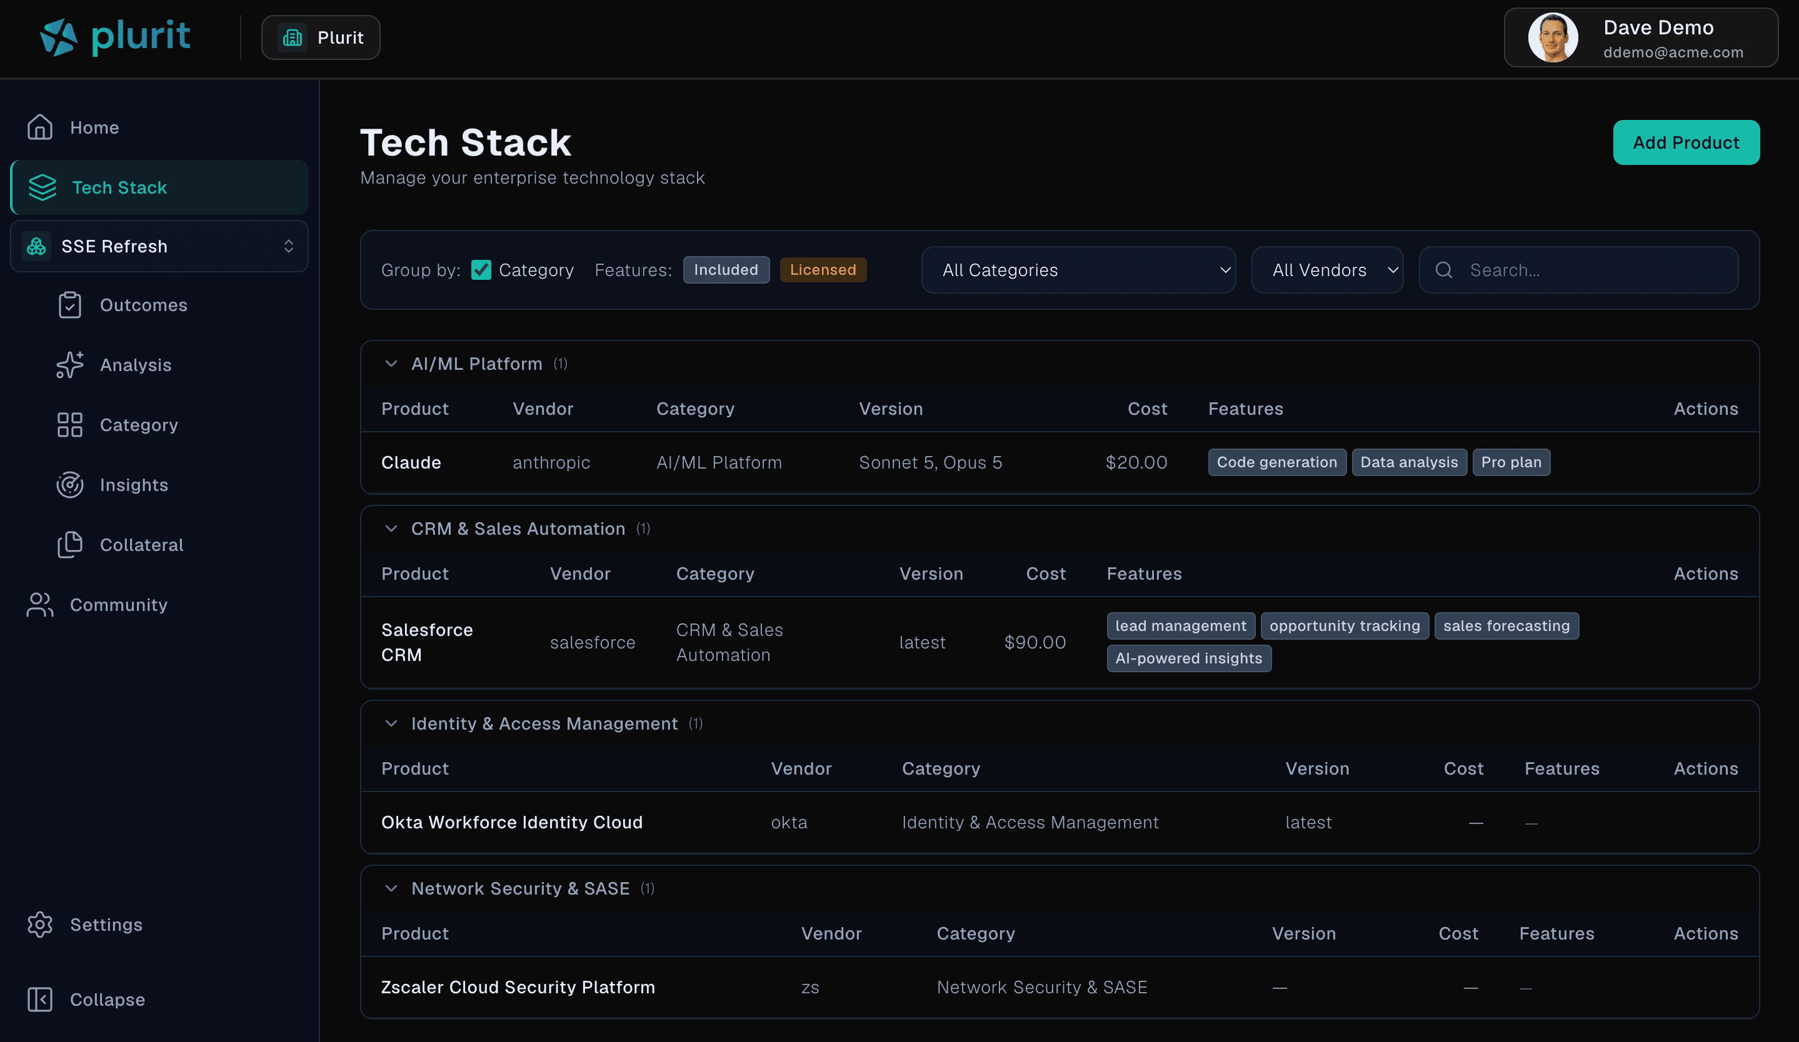This screenshot has height=1042, width=1799.
Task: Open the SSE Refresh project switcher
Action: click(x=159, y=247)
